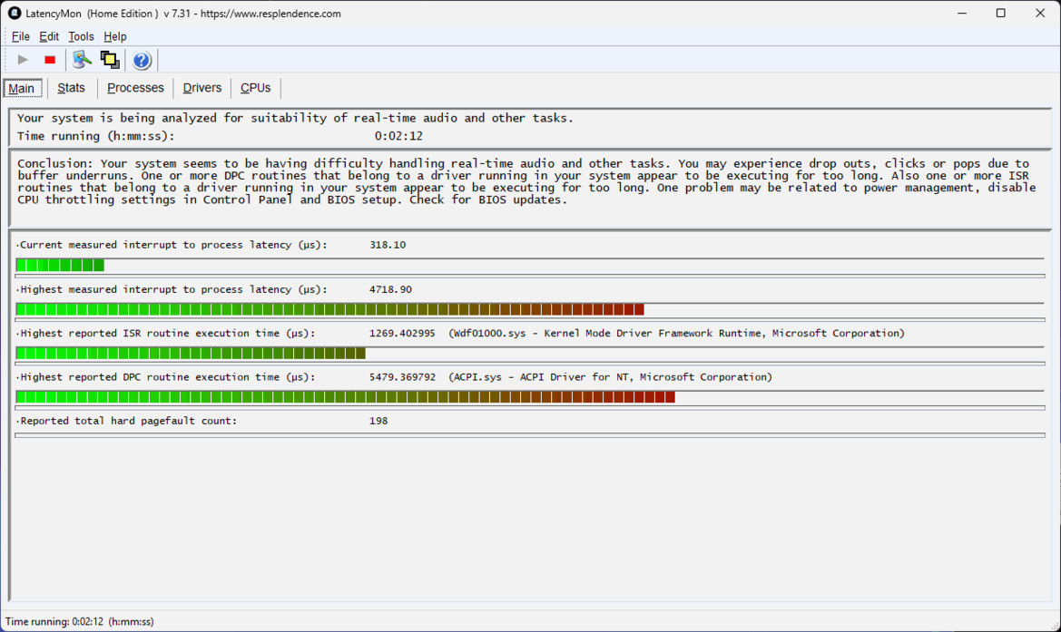Viewport: 1061px width, 632px height.
Task: Click the highest ISR routine execution time bar
Action: [x=191, y=353]
